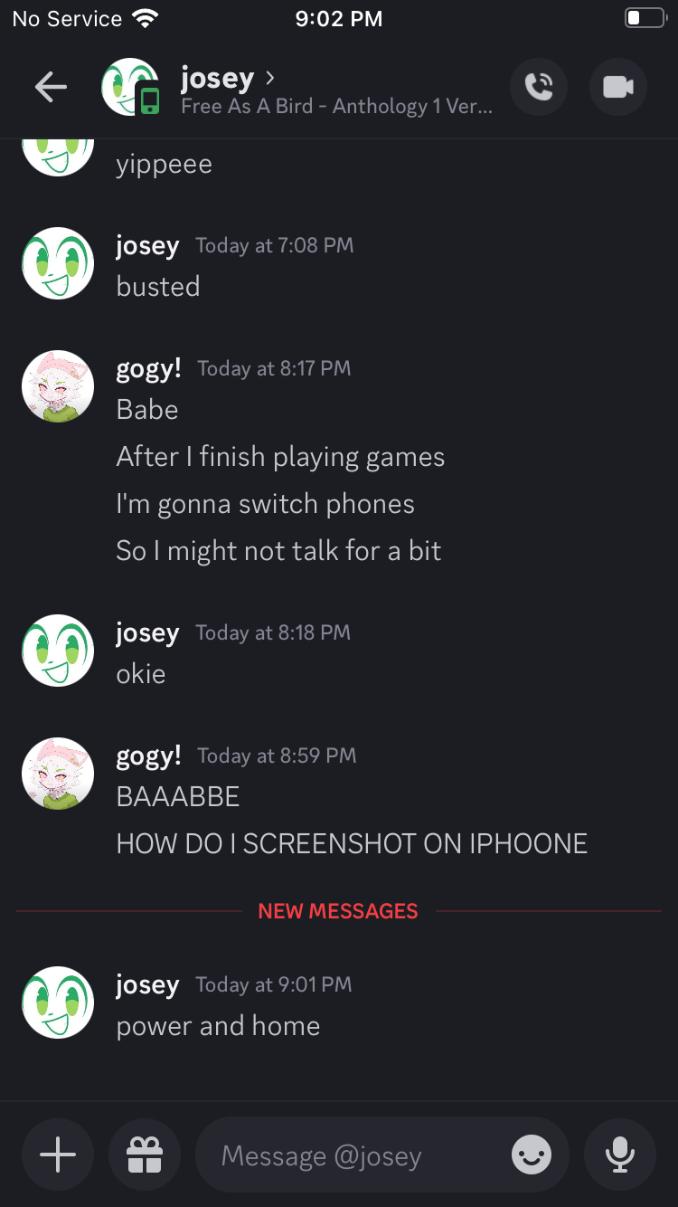
Task: Start a video call with josey
Action: click(618, 87)
